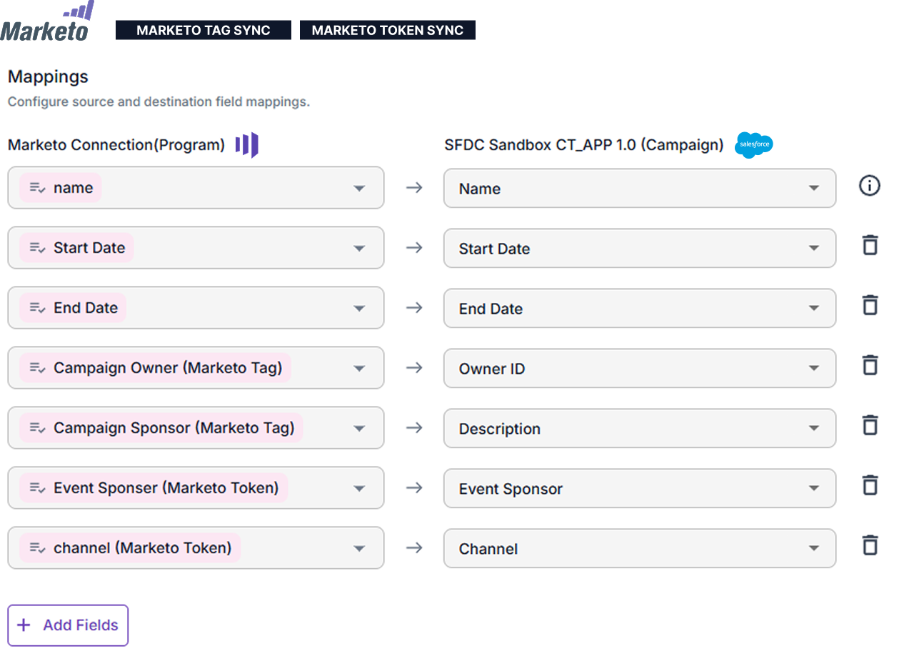The width and height of the screenshot is (899, 656).
Task: Click field-type icon in Event Sponser chip
Action: 38,488
